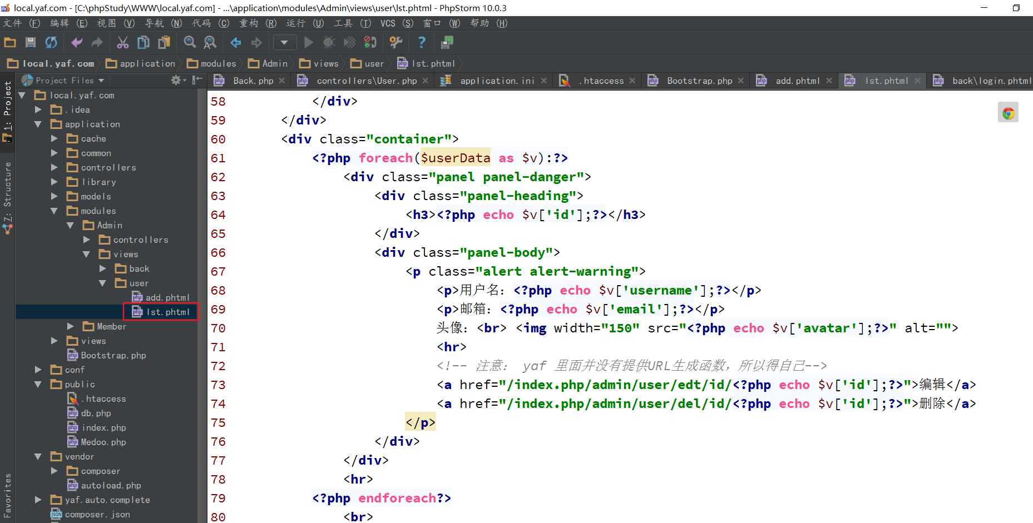Click the Cut scissors icon
This screenshot has height=523, width=1033.
[x=122, y=42]
